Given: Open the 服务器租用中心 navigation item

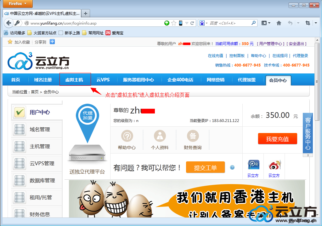Looking at the screenshot, I should click(x=138, y=79).
